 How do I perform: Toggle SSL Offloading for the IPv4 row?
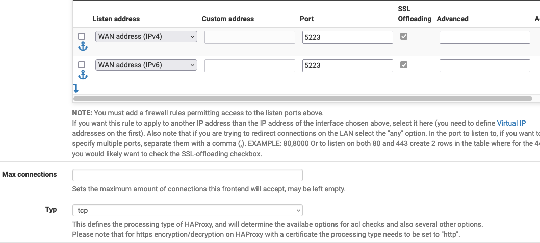[x=404, y=37]
